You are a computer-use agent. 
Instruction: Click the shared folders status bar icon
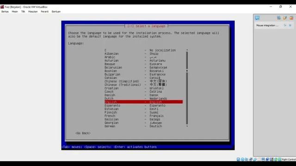259,160
